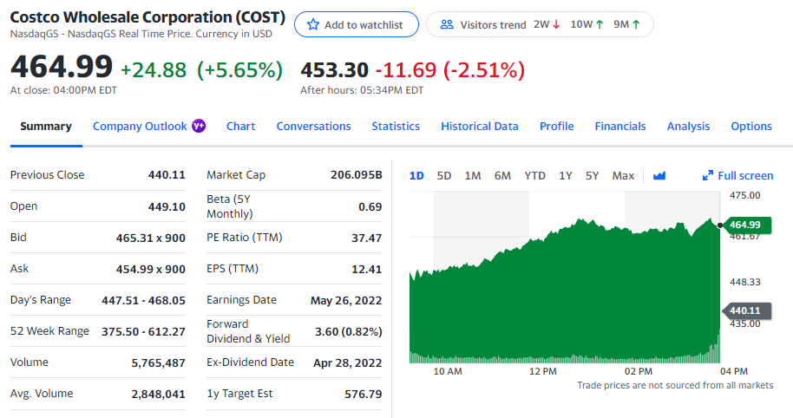793x418 pixels.
Task: Click the Ask value 454.99 x 900
Action: (x=151, y=270)
